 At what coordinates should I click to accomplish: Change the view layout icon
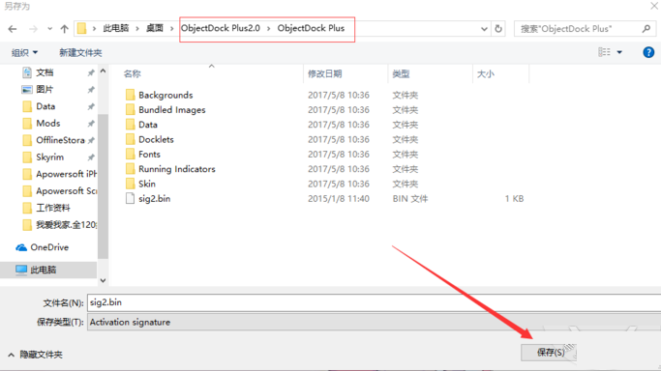604,52
